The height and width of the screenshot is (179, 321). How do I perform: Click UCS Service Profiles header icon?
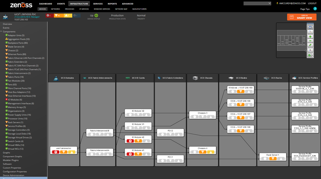294,78
